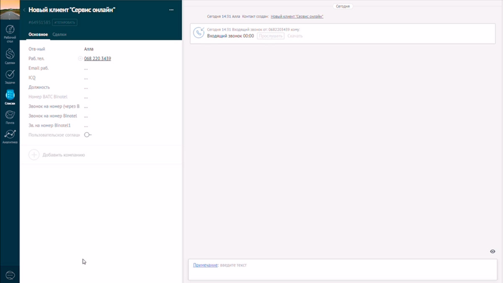
Task: Click the Скачать link
Action: 295,36
